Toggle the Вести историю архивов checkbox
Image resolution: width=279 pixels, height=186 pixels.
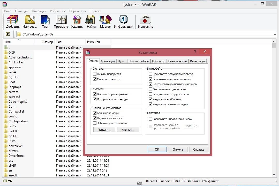95,94
